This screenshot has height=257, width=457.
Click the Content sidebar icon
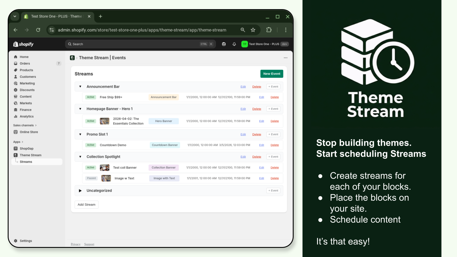click(x=16, y=97)
